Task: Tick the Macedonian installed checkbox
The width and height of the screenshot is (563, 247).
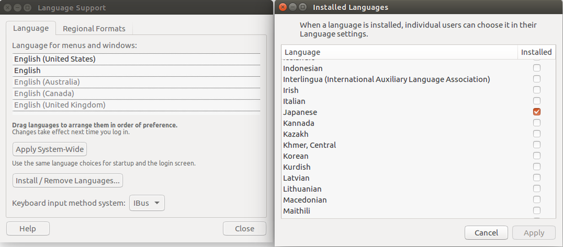Action: [x=537, y=200]
